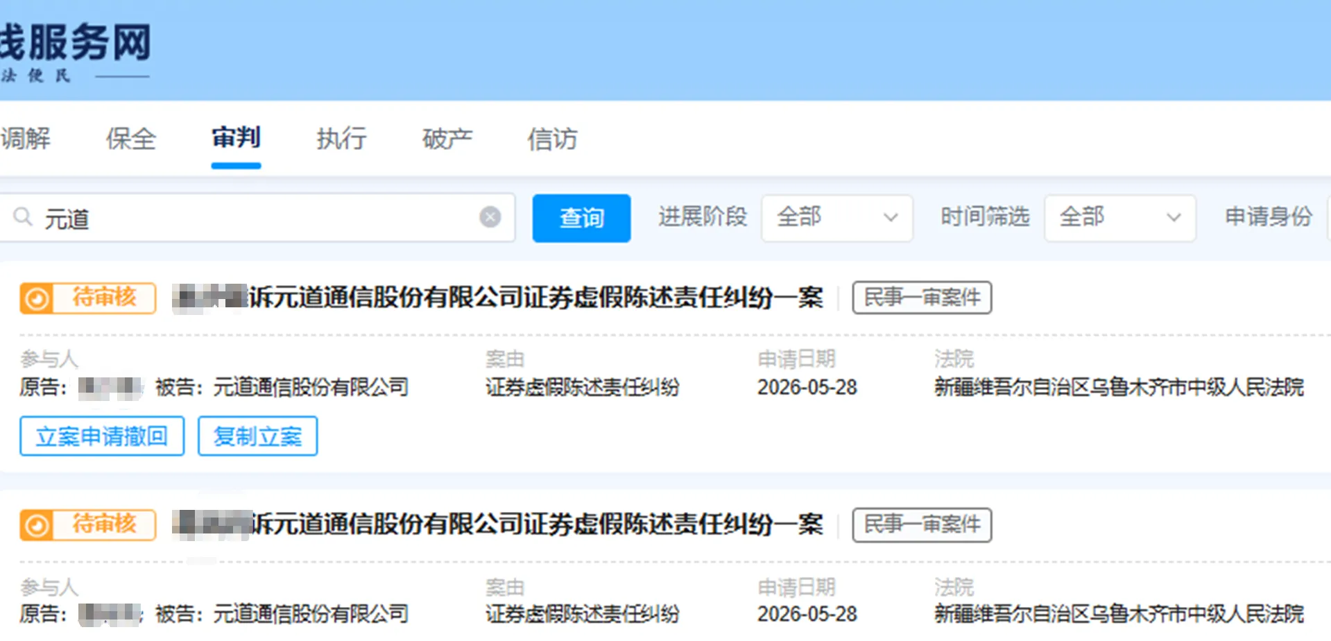Click the 民事一审案件 tag on second case
This screenshot has height=641, width=1331.
pos(922,524)
